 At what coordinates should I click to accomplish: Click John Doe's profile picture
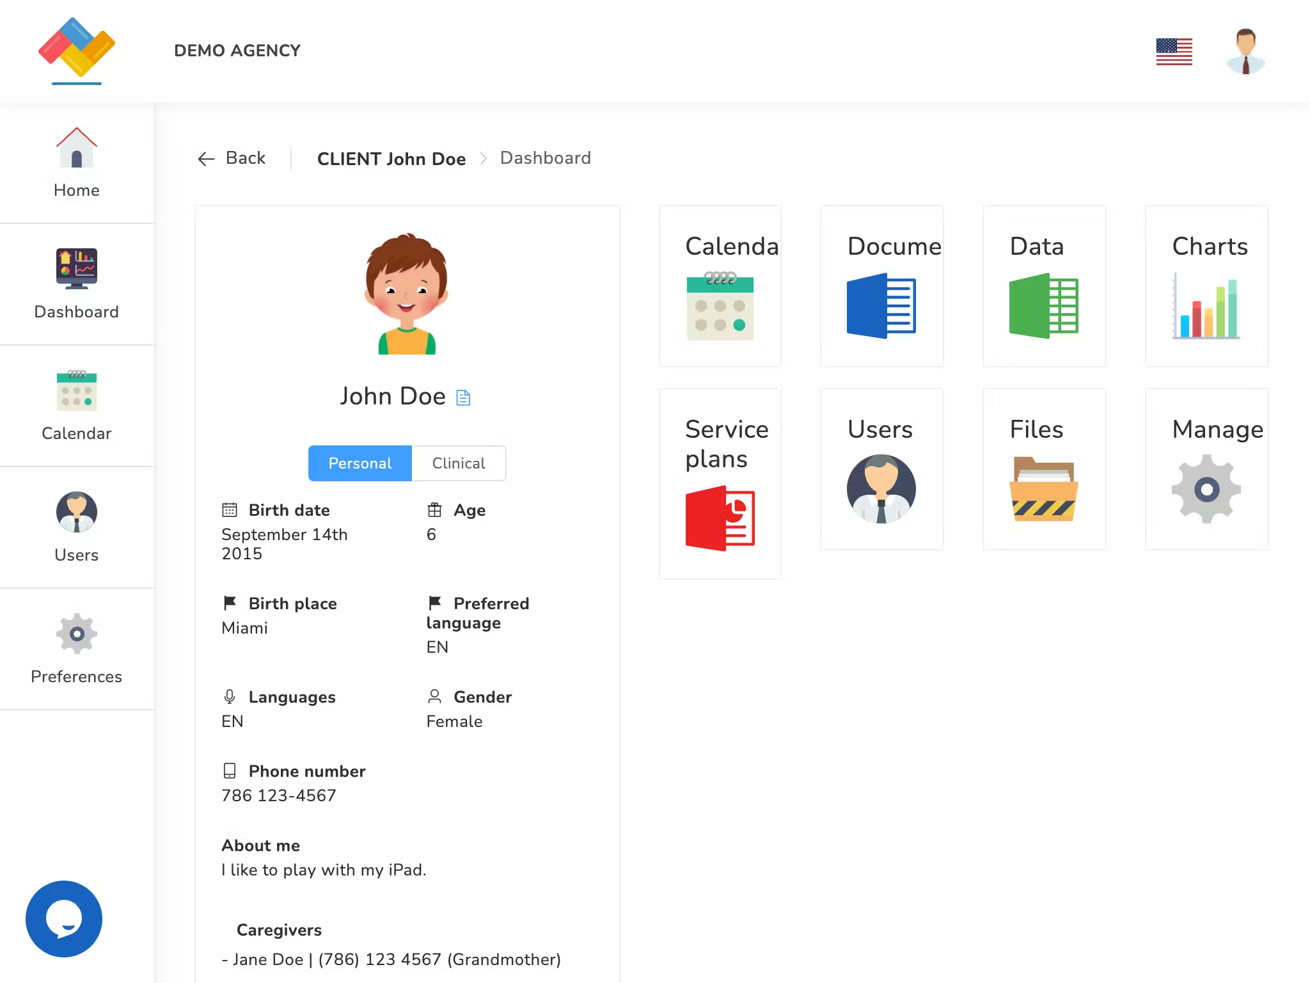click(x=407, y=294)
